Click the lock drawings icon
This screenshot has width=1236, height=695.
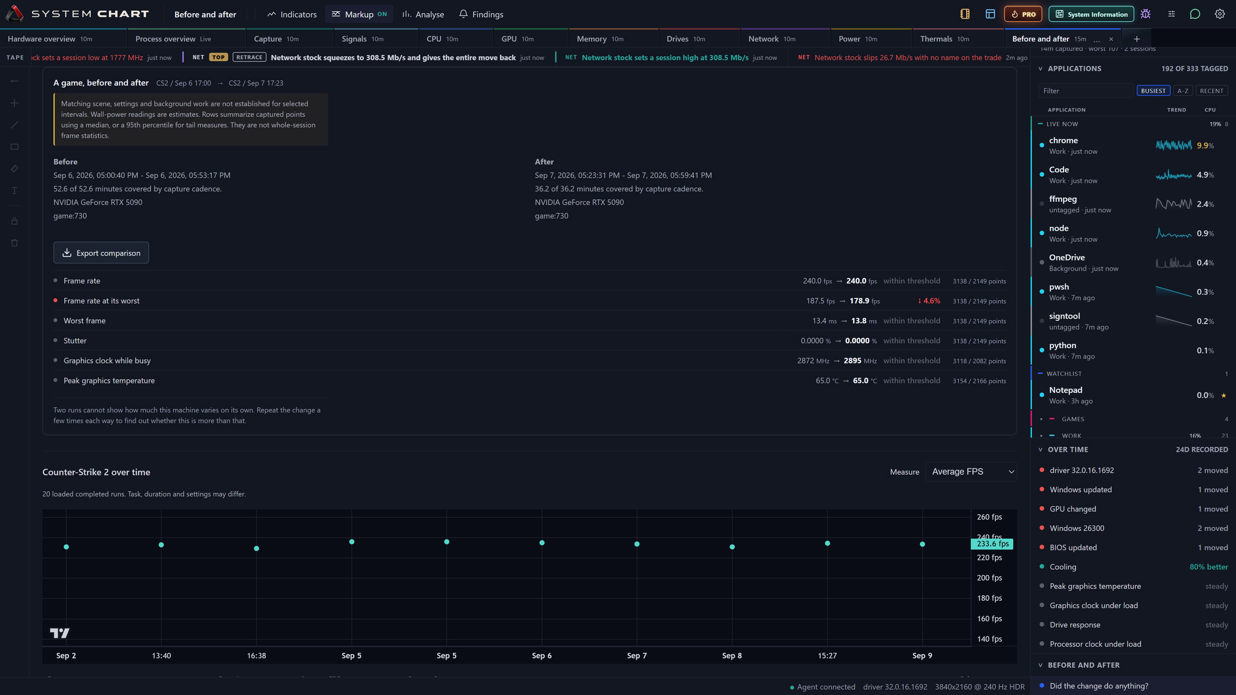coord(14,221)
